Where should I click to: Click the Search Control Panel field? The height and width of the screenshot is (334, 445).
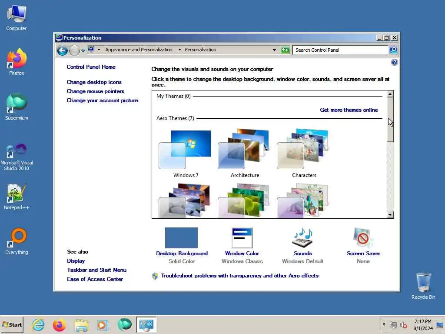point(340,50)
